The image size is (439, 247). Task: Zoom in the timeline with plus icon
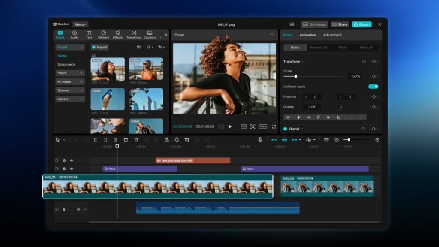point(377,139)
